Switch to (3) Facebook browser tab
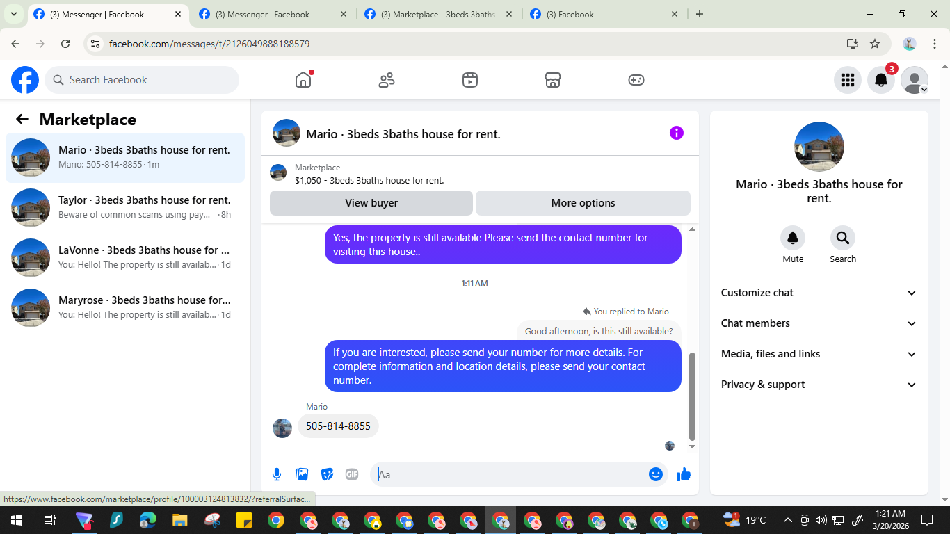This screenshot has height=534, width=950. (x=604, y=14)
